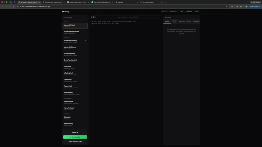Open a new browser tab with plus
262x147 pixels.
(165, 2)
